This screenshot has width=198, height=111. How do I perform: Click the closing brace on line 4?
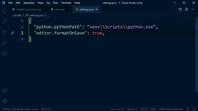30,39
